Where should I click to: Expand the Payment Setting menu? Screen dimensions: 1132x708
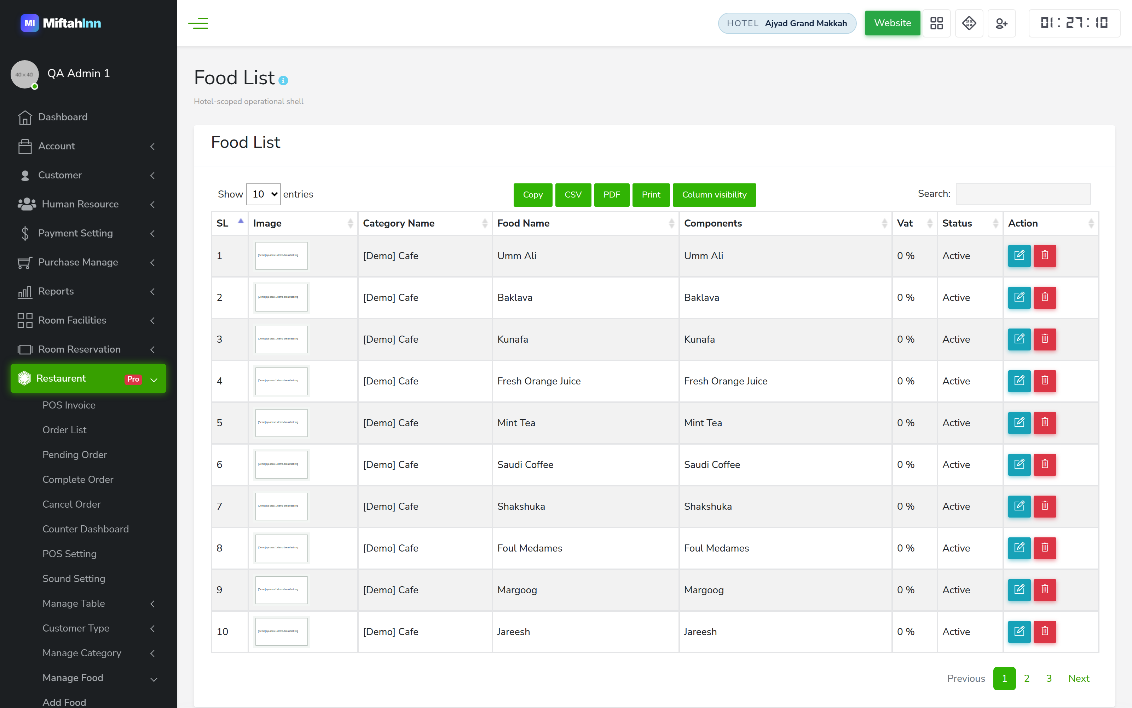tap(88, 233)
